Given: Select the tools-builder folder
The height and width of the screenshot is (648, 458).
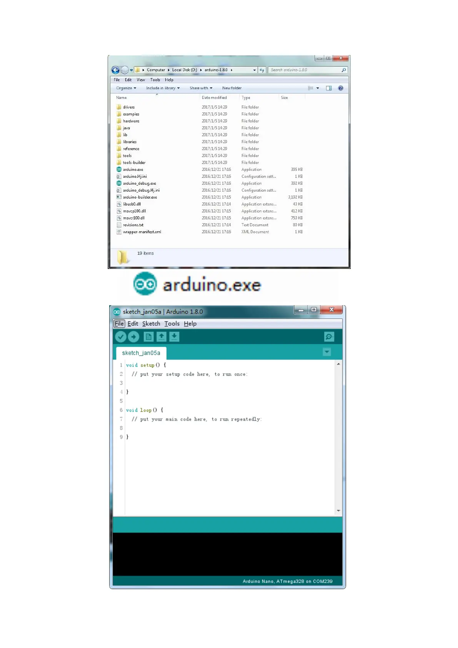Looking at the screenshot, I should click(134, 162).
